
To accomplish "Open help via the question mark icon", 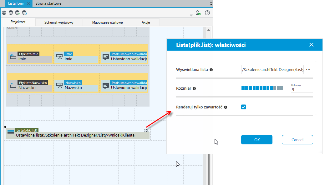I will coord(207,13).
